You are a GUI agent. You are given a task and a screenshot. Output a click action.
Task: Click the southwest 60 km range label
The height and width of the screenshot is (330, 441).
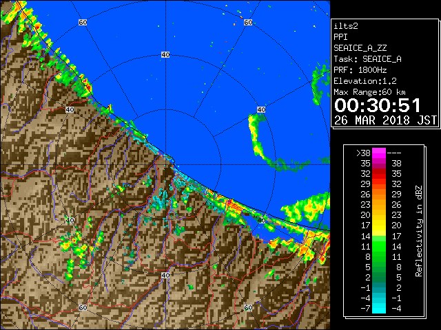tap(83, 307)
